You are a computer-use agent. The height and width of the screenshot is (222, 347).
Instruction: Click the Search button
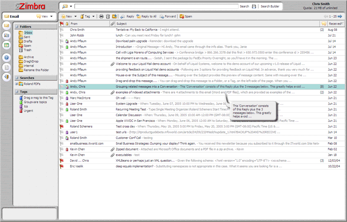[244, 7]
